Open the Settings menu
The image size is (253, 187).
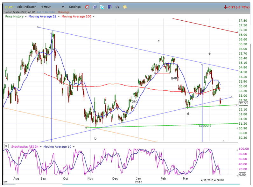point(75,7)
